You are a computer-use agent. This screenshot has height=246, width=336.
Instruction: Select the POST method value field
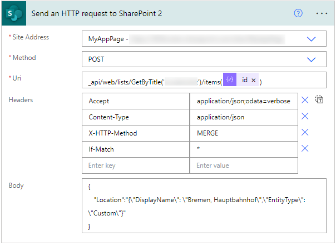pyautogui.click(x=204, y=59)
